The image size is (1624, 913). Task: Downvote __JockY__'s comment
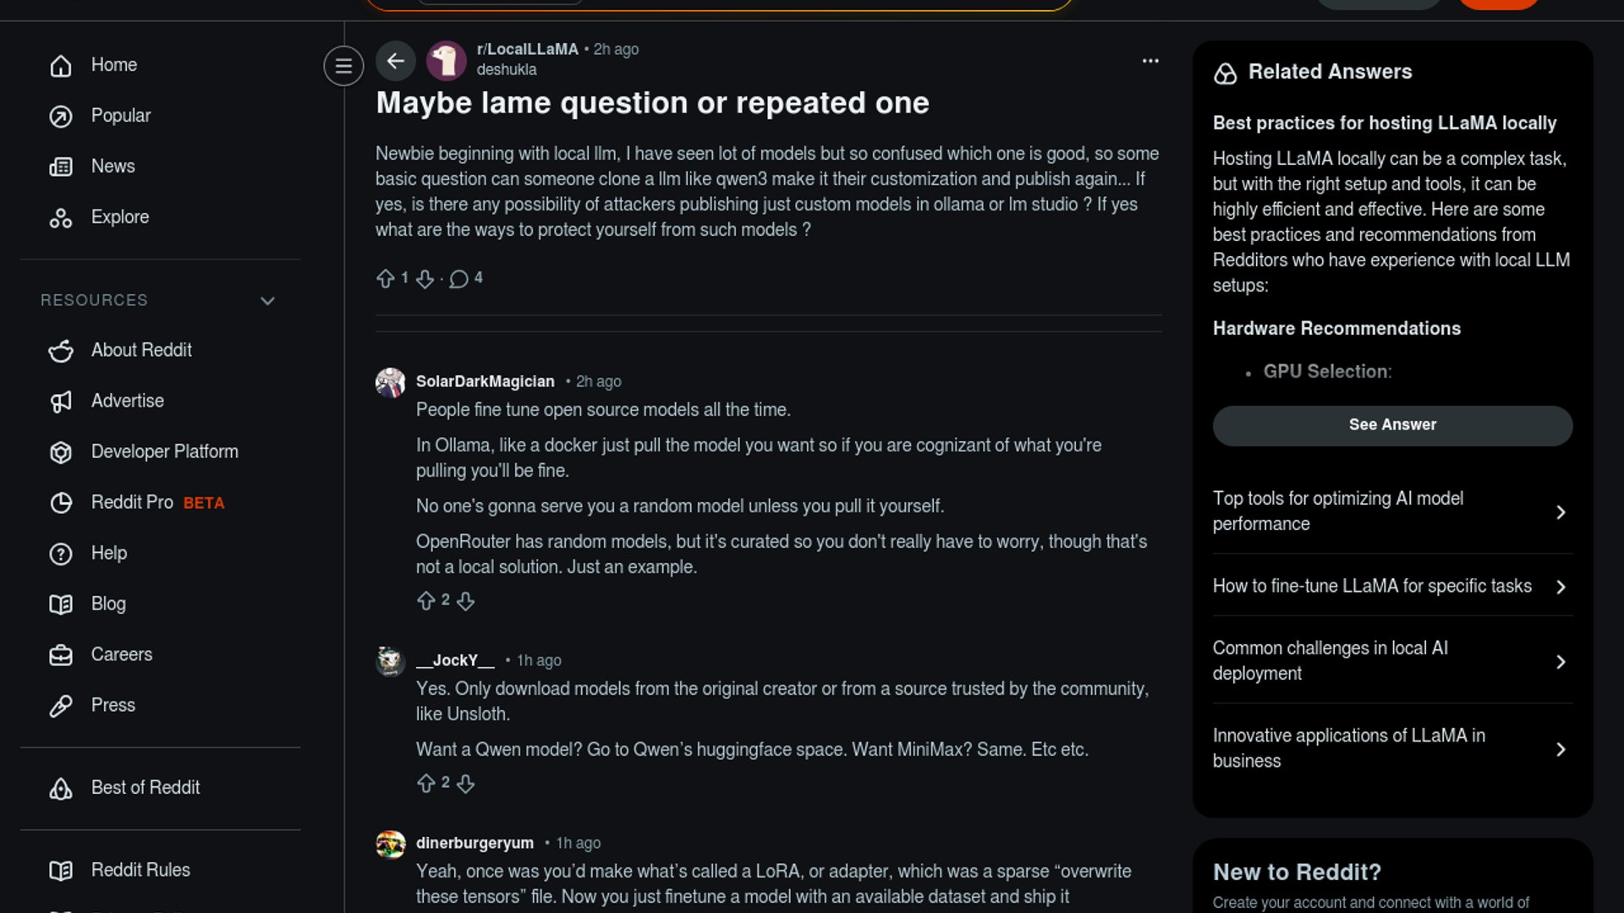point(466,784)
